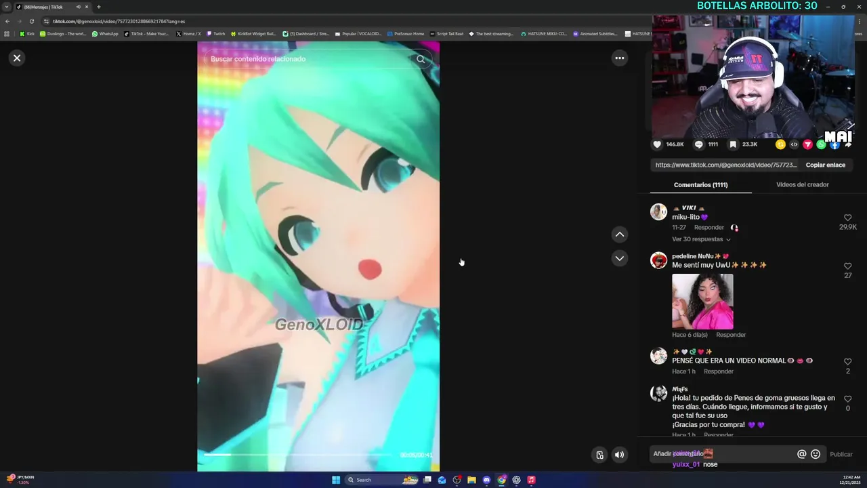Image resolution: width=867 pixels, height=488 pixels.
Task: Open the three-dots more options menu
Action: tap(619, 58)
